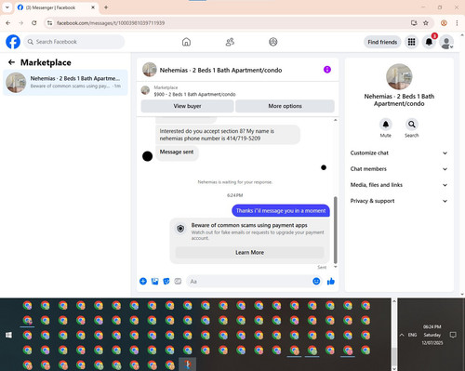The image size is (465, 371).
Task: Click the ENG language indicator
Action: click(412, 335)
